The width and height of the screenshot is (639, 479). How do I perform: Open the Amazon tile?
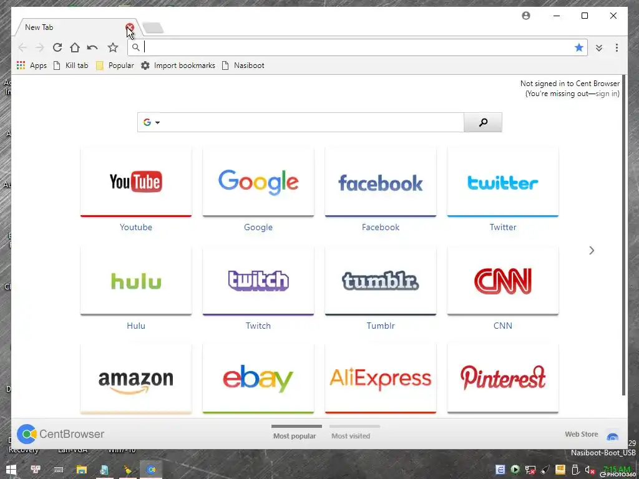(136, 379)
